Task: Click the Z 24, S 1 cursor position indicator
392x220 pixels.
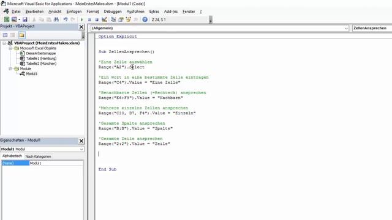Action: click(159, 20)
